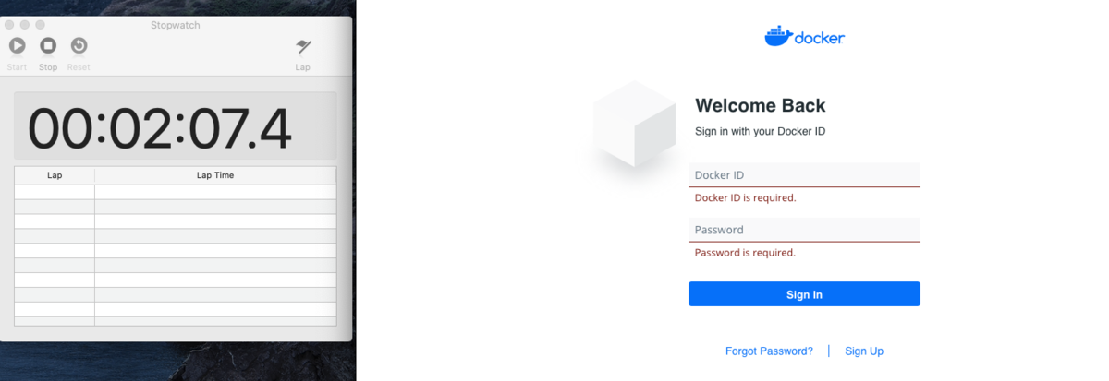Click the white cube illustration
Screen dimensions: 1109x381
pos(634,124)
